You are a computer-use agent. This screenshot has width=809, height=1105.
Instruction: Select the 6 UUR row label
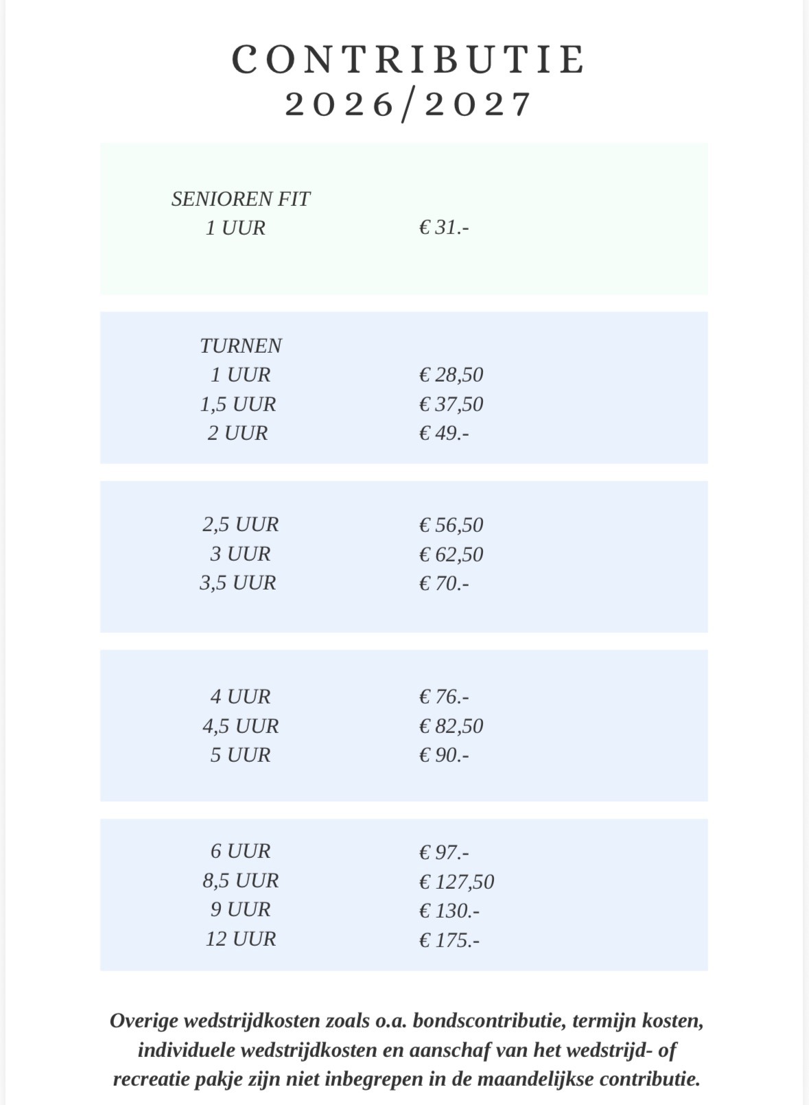(241, 851)
